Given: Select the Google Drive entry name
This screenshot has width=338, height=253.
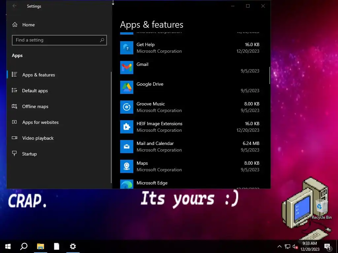Looking at the screenshot, I should click(x=150, y=84).
